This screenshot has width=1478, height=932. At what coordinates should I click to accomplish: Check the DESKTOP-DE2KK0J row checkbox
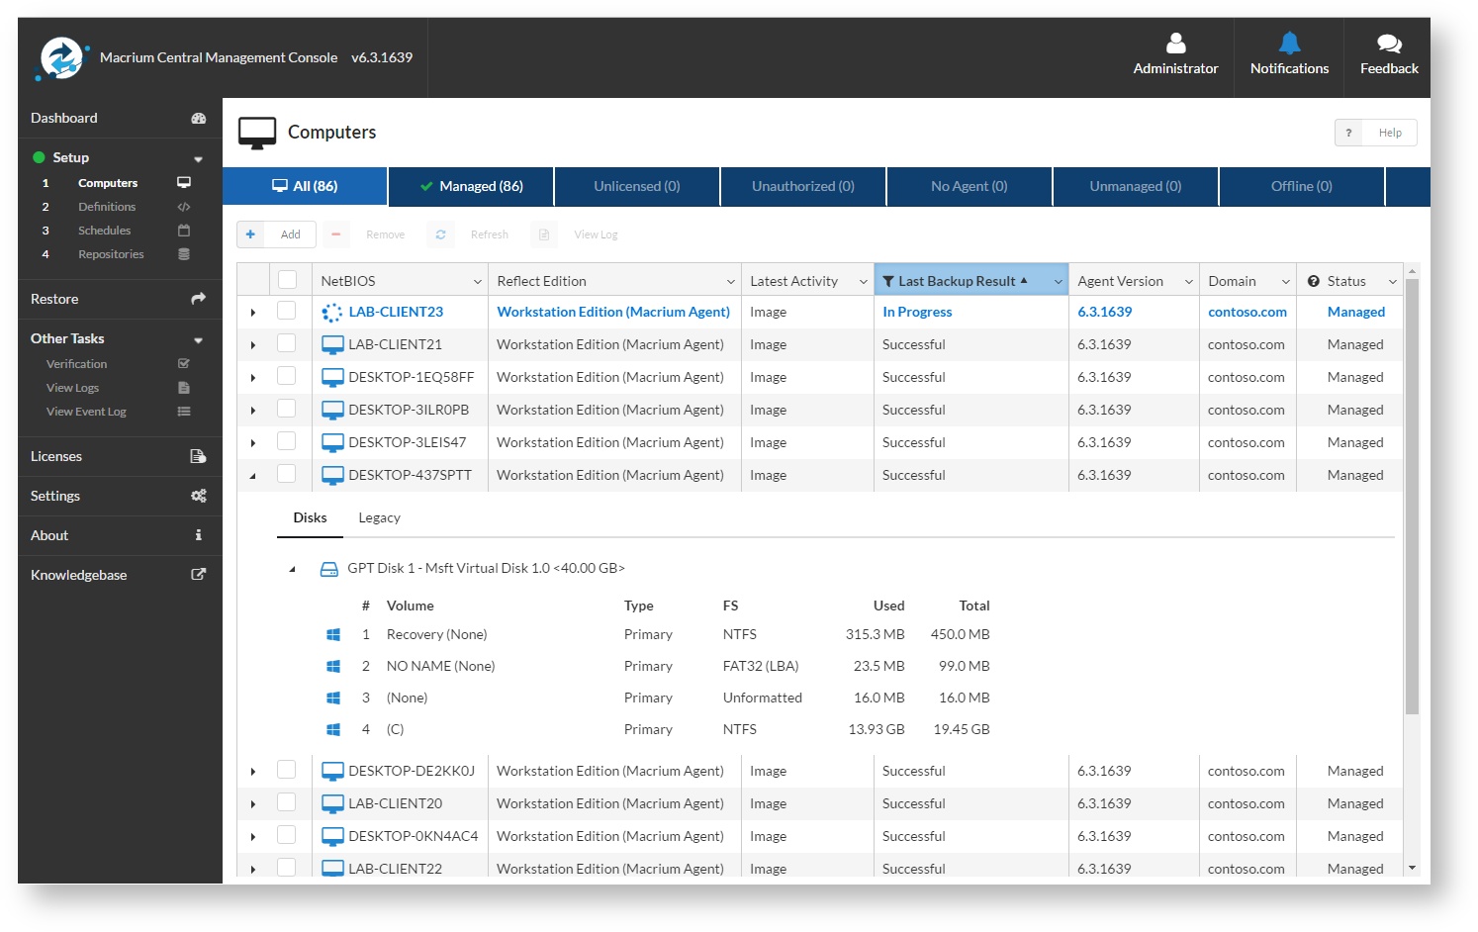pos(286,770)
